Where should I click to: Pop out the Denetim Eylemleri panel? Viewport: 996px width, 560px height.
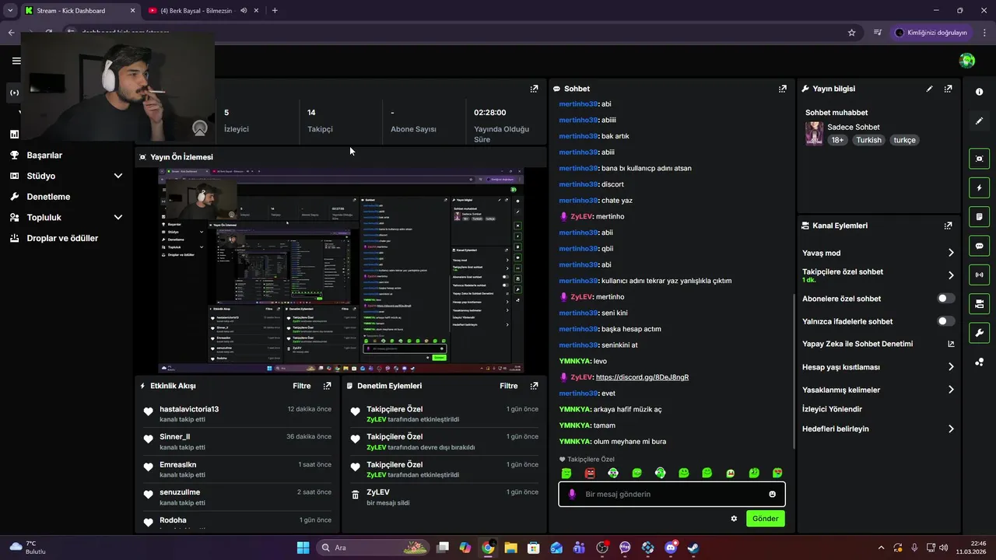click(x=534, y=386)
